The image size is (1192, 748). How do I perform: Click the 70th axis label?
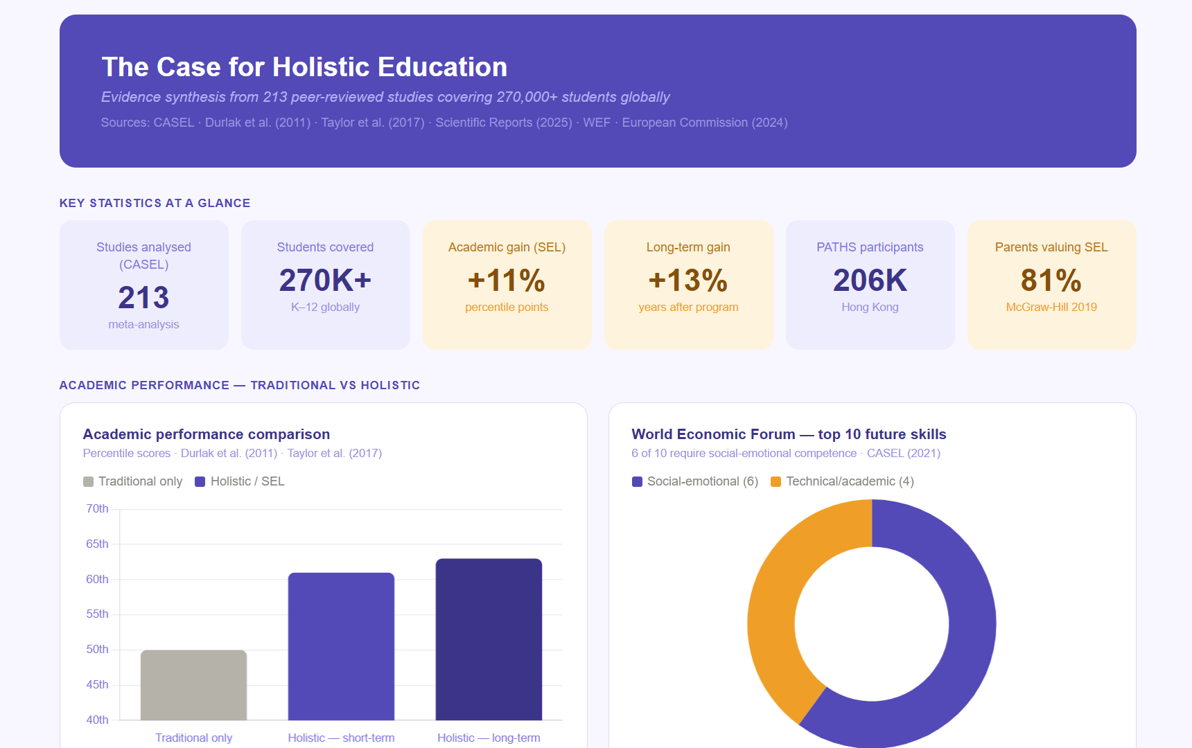[x=97, y=508]
